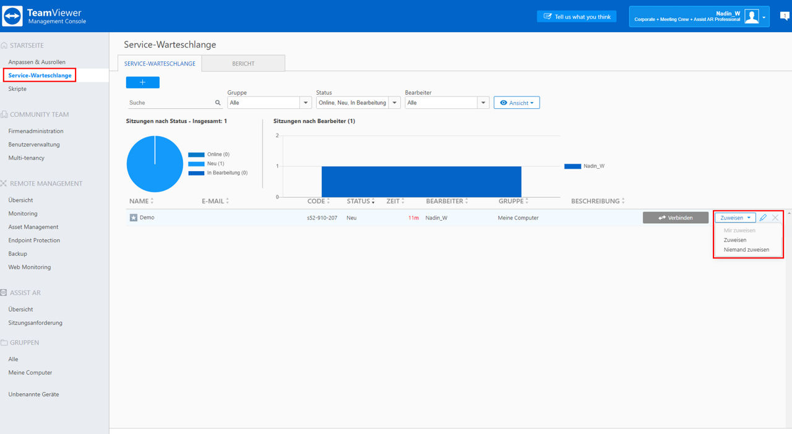
Task: Open Backup in the sidebar
Action: pyautogui.click(x=18, y=254)
